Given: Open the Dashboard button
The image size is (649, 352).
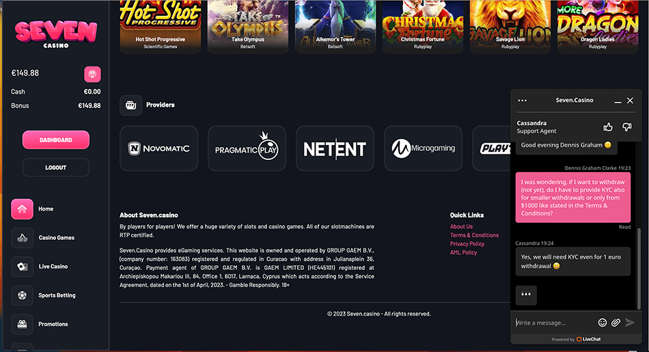Looking at the screenshot, I should [56, 140].
